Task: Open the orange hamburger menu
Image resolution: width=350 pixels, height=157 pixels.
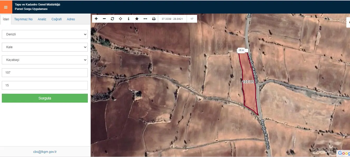Action: click(6, 7)
